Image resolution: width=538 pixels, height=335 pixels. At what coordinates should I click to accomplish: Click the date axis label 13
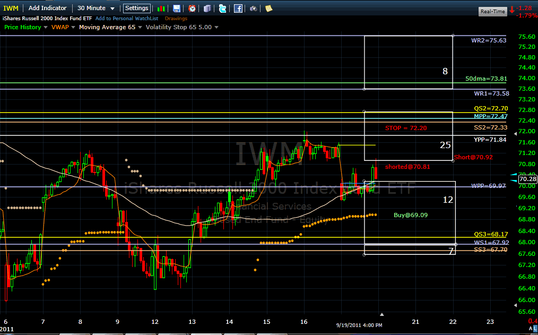coord(192,322)
